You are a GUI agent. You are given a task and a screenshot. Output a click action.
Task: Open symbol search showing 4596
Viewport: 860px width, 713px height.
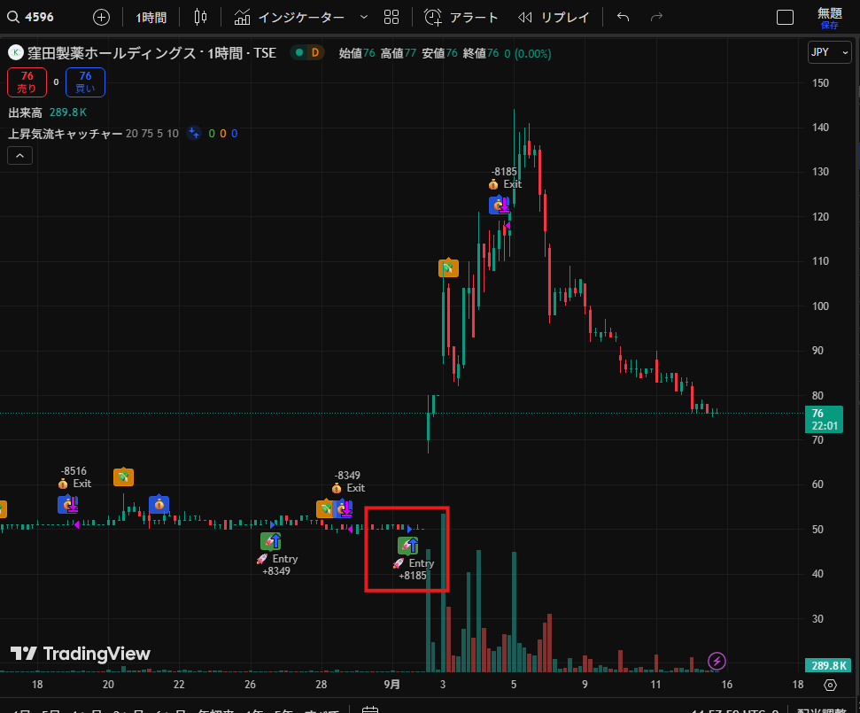(x=31, y=17)
